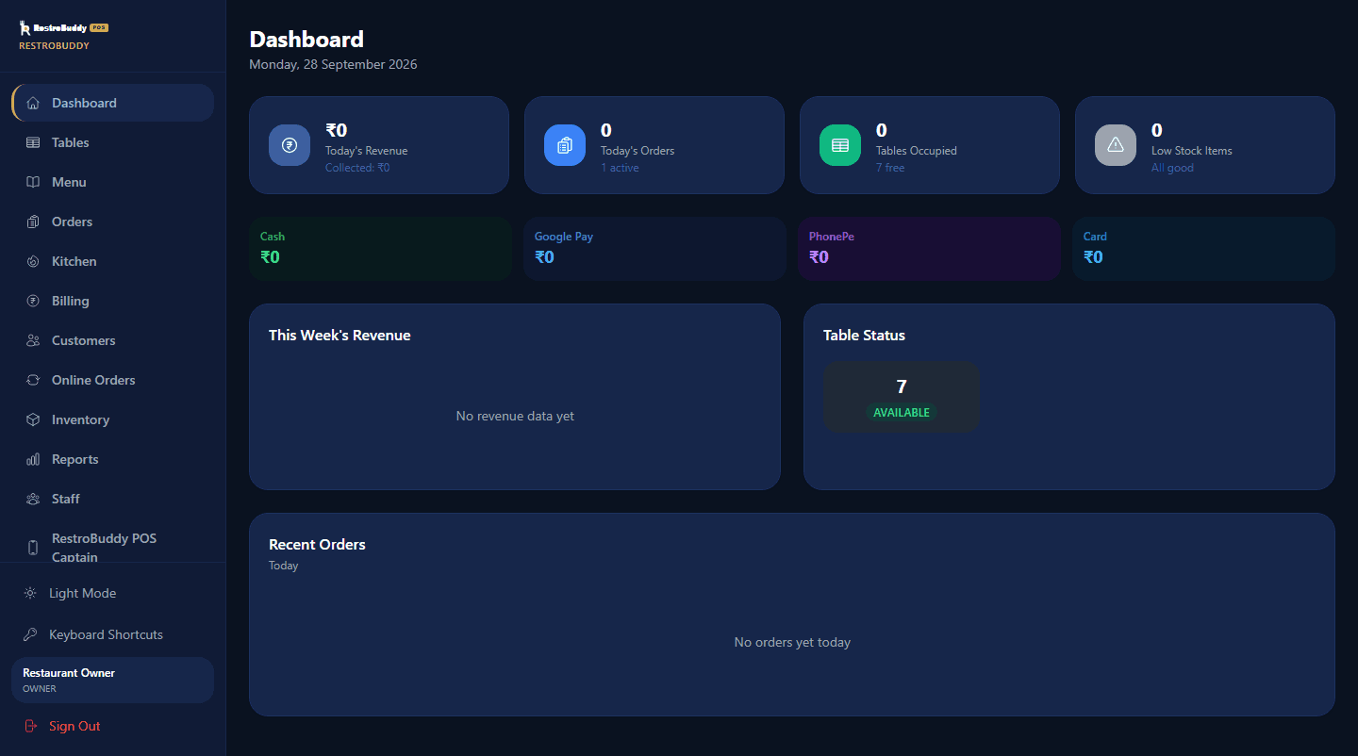This screenshot has width=1358, height=756.
Task: Click the 'Tables Occupied' label
Action: tap(917, 150)
